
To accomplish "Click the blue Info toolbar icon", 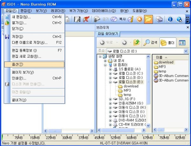I will pos(170,19).
